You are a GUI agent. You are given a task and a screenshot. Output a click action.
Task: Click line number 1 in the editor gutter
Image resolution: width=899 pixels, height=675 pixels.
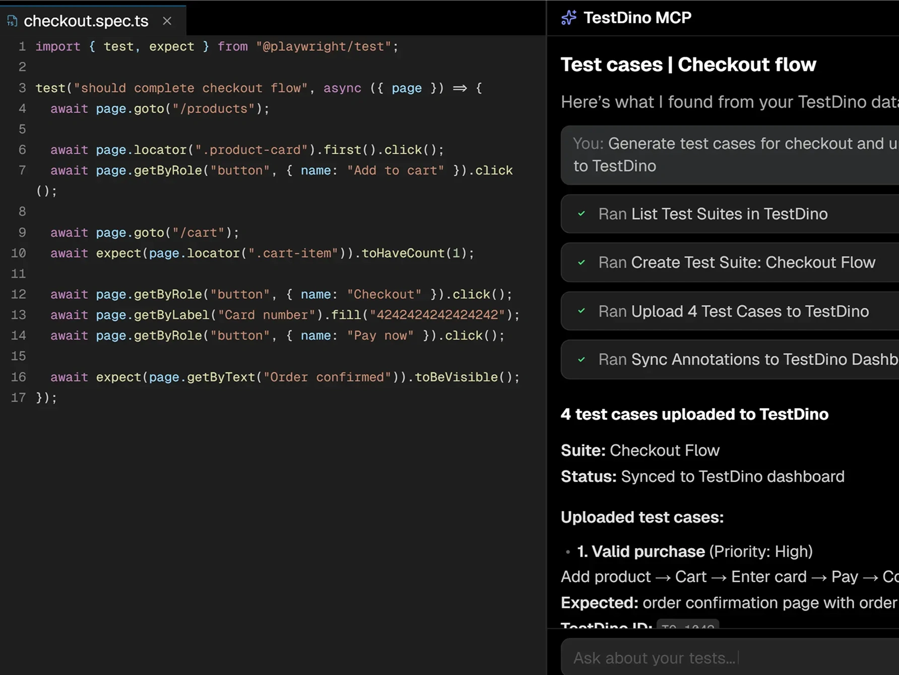pos(22,46)
